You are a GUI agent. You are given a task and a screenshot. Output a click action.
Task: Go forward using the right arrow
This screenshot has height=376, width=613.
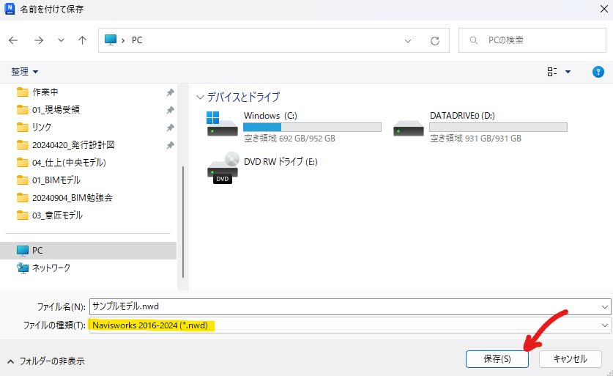[39, 40]
